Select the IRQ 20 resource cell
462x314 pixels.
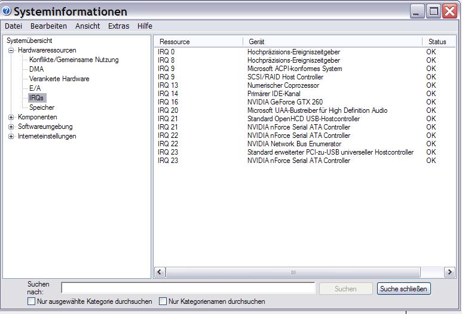[168, 110]
